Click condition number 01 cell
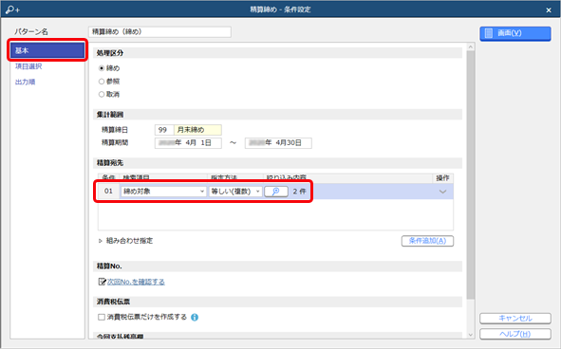561x349 pixels. coord(108,192)
